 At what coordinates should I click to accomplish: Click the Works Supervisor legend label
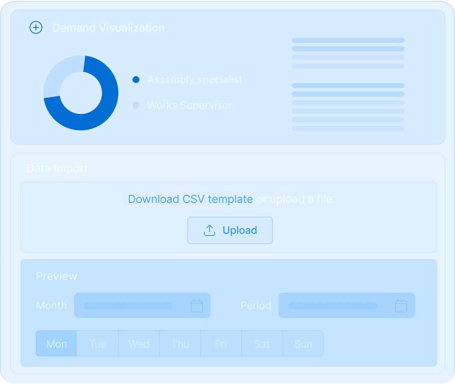(190, 105)
